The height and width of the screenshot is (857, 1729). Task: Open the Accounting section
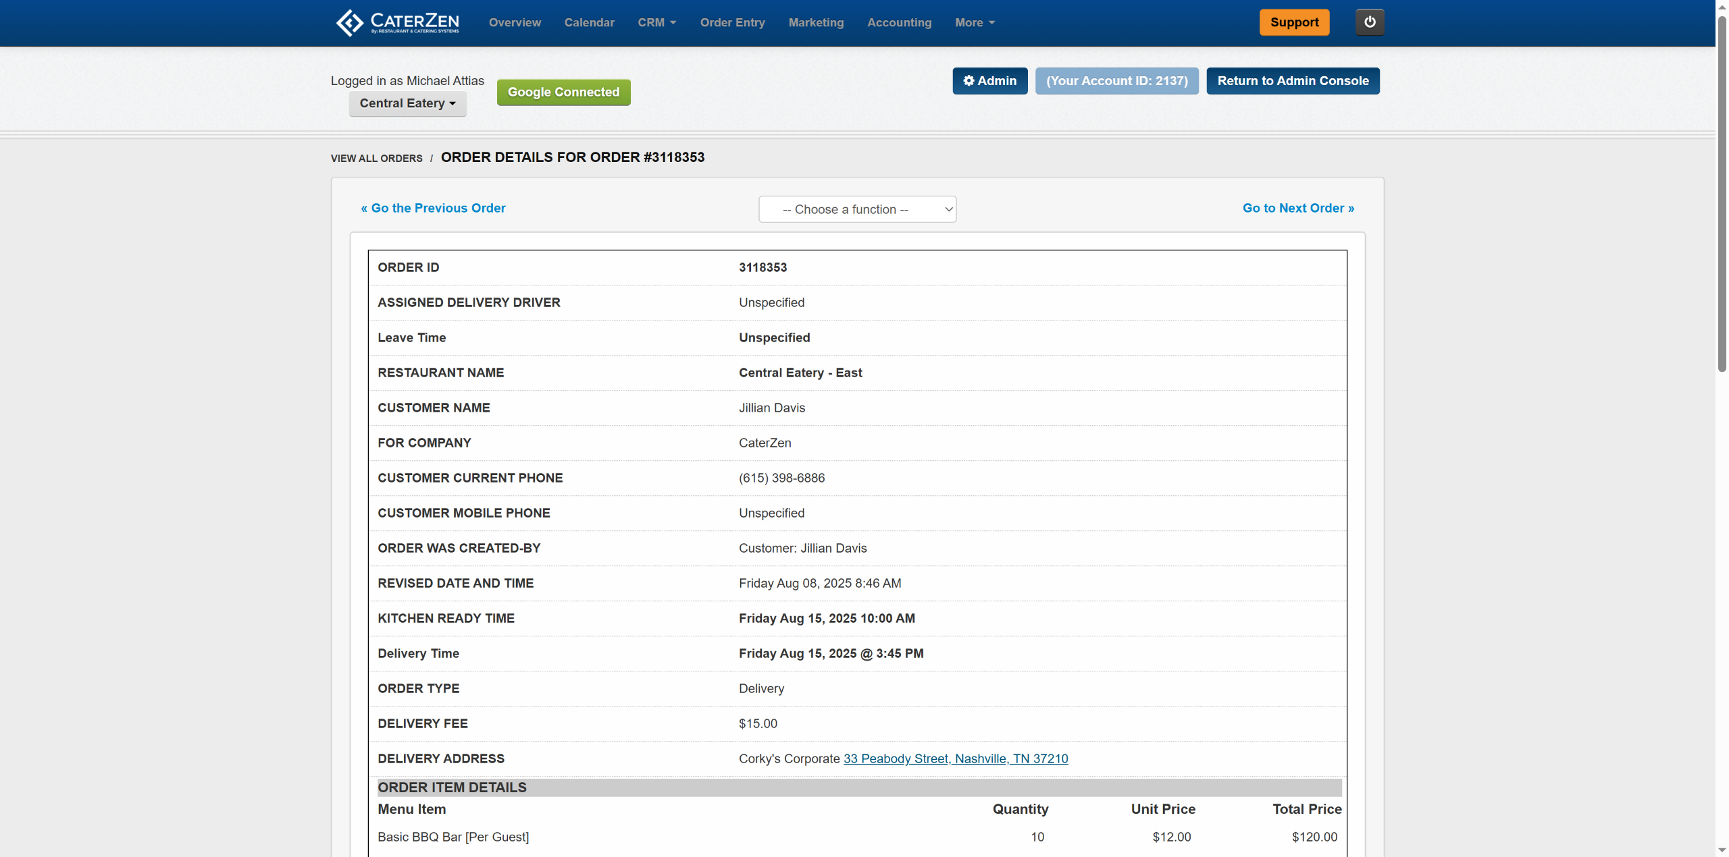click(x=899, y=22)
